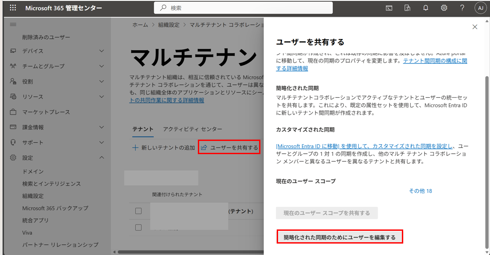The image size is (490, 255).
Task: Click the horizontal scrollbar at the bottom
Action: (x=191, y=252)
